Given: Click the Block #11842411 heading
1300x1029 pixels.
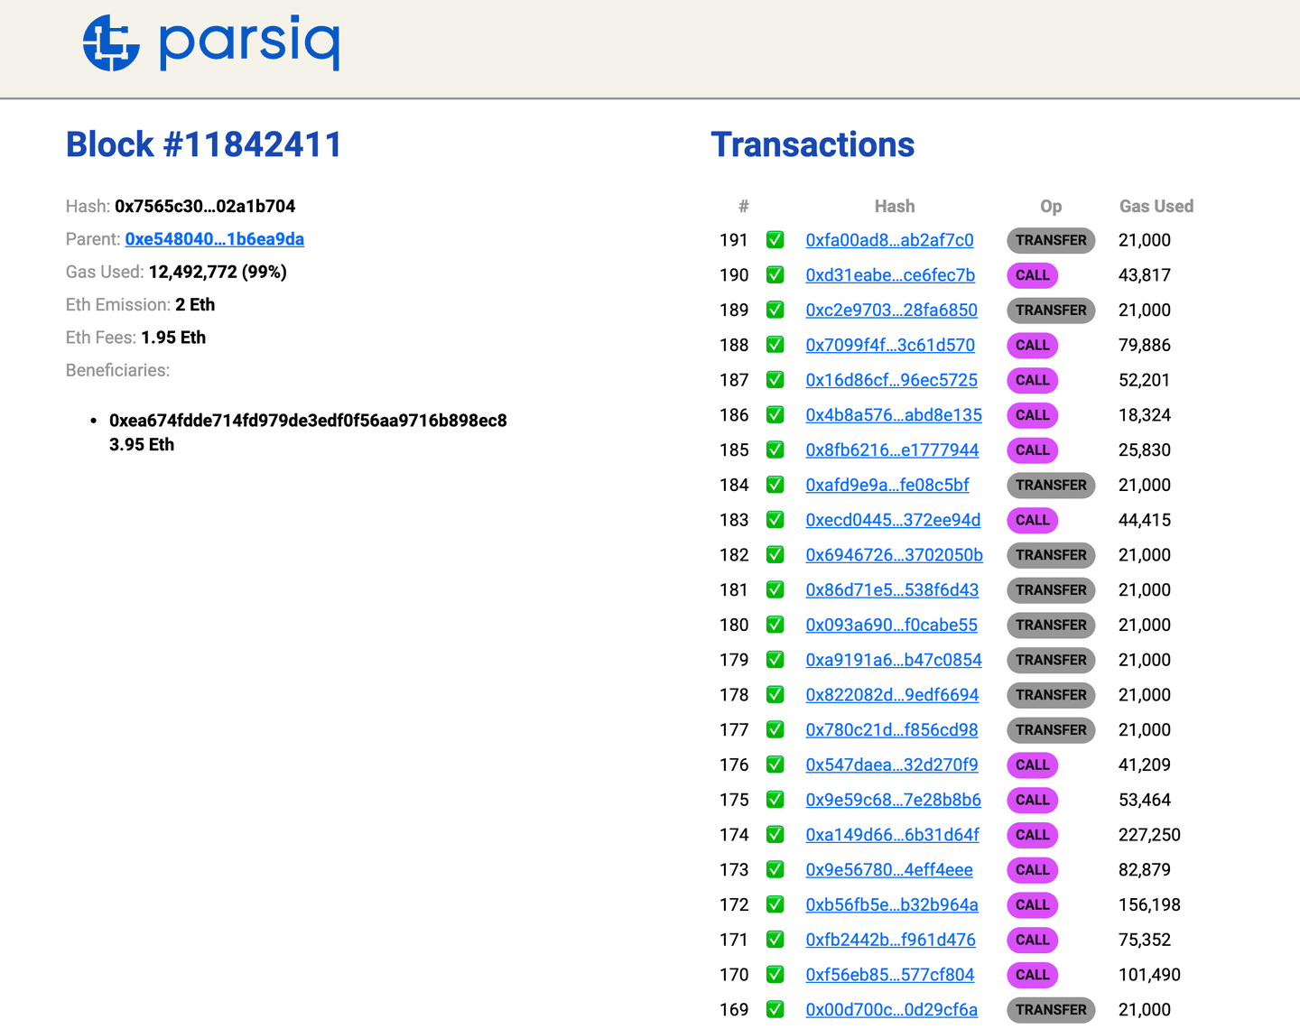Looking at the screenshot, I should 204,144.
